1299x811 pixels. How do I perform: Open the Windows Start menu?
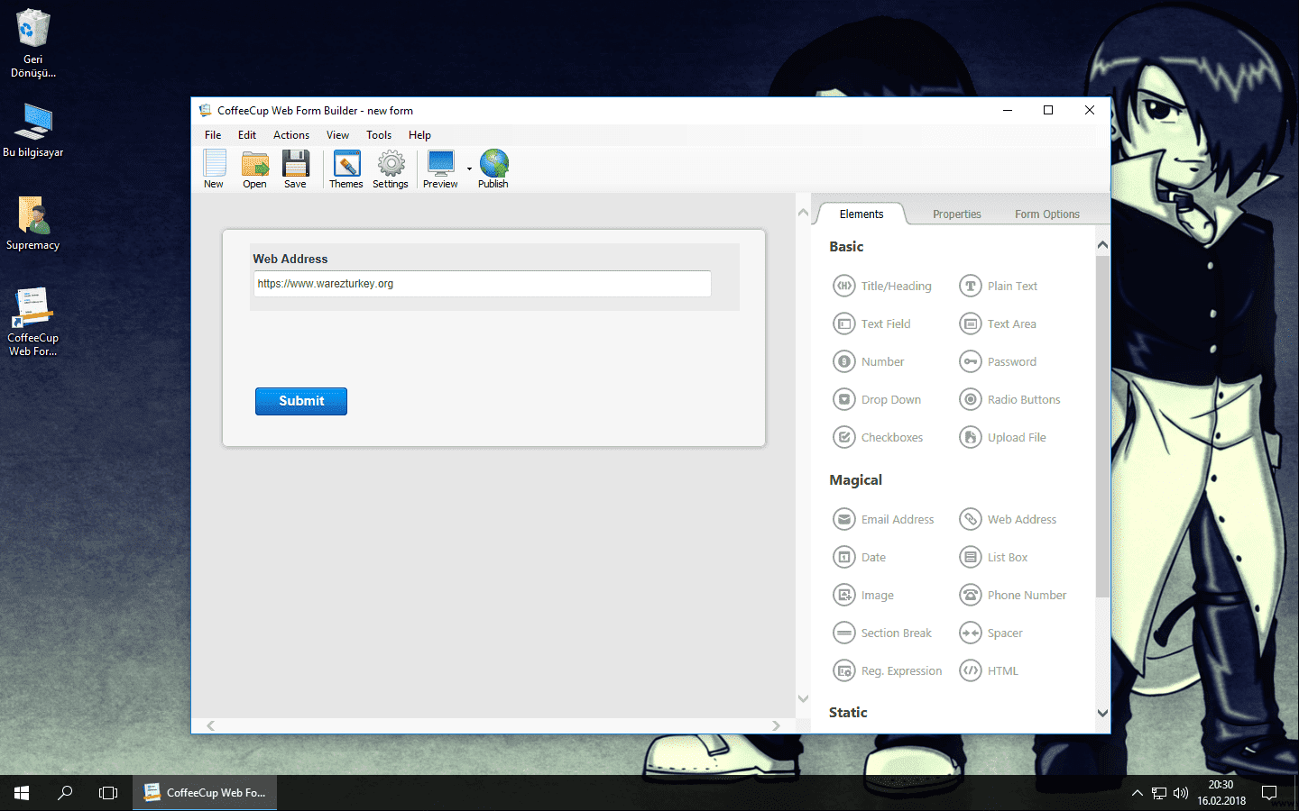[x=22, y=793]
